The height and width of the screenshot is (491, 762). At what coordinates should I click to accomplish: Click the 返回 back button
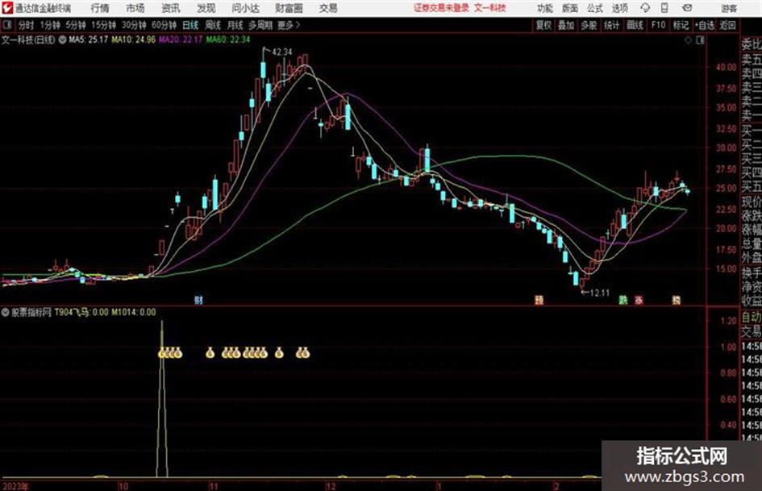(727, 25)
